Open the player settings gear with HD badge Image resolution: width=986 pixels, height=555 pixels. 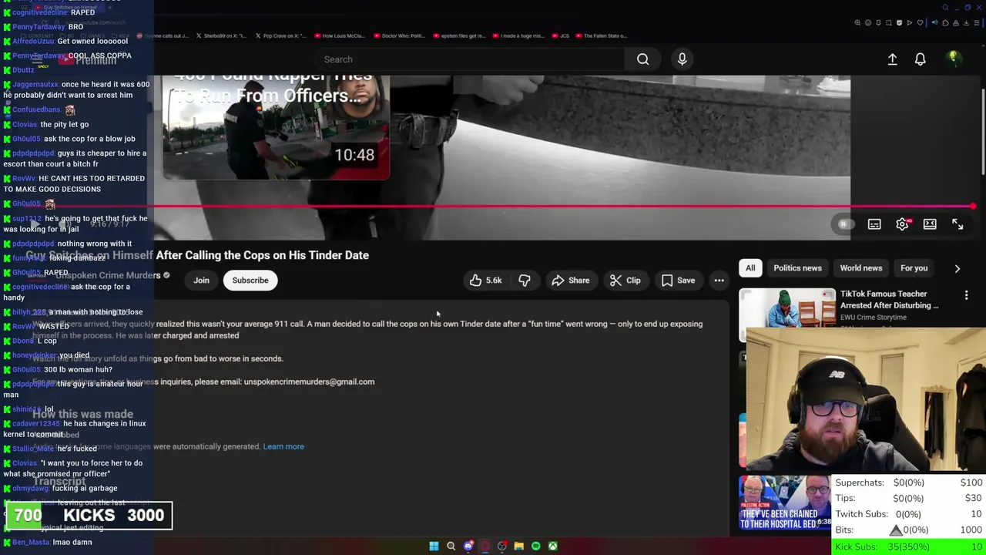[x=903, y=224]
